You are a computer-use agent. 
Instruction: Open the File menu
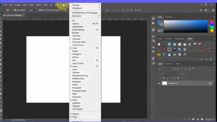pos(5,5)
